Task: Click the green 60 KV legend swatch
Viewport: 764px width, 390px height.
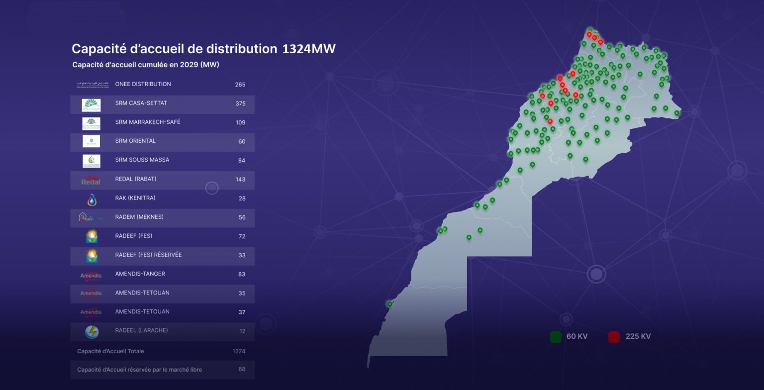Action: coord(556,337)
